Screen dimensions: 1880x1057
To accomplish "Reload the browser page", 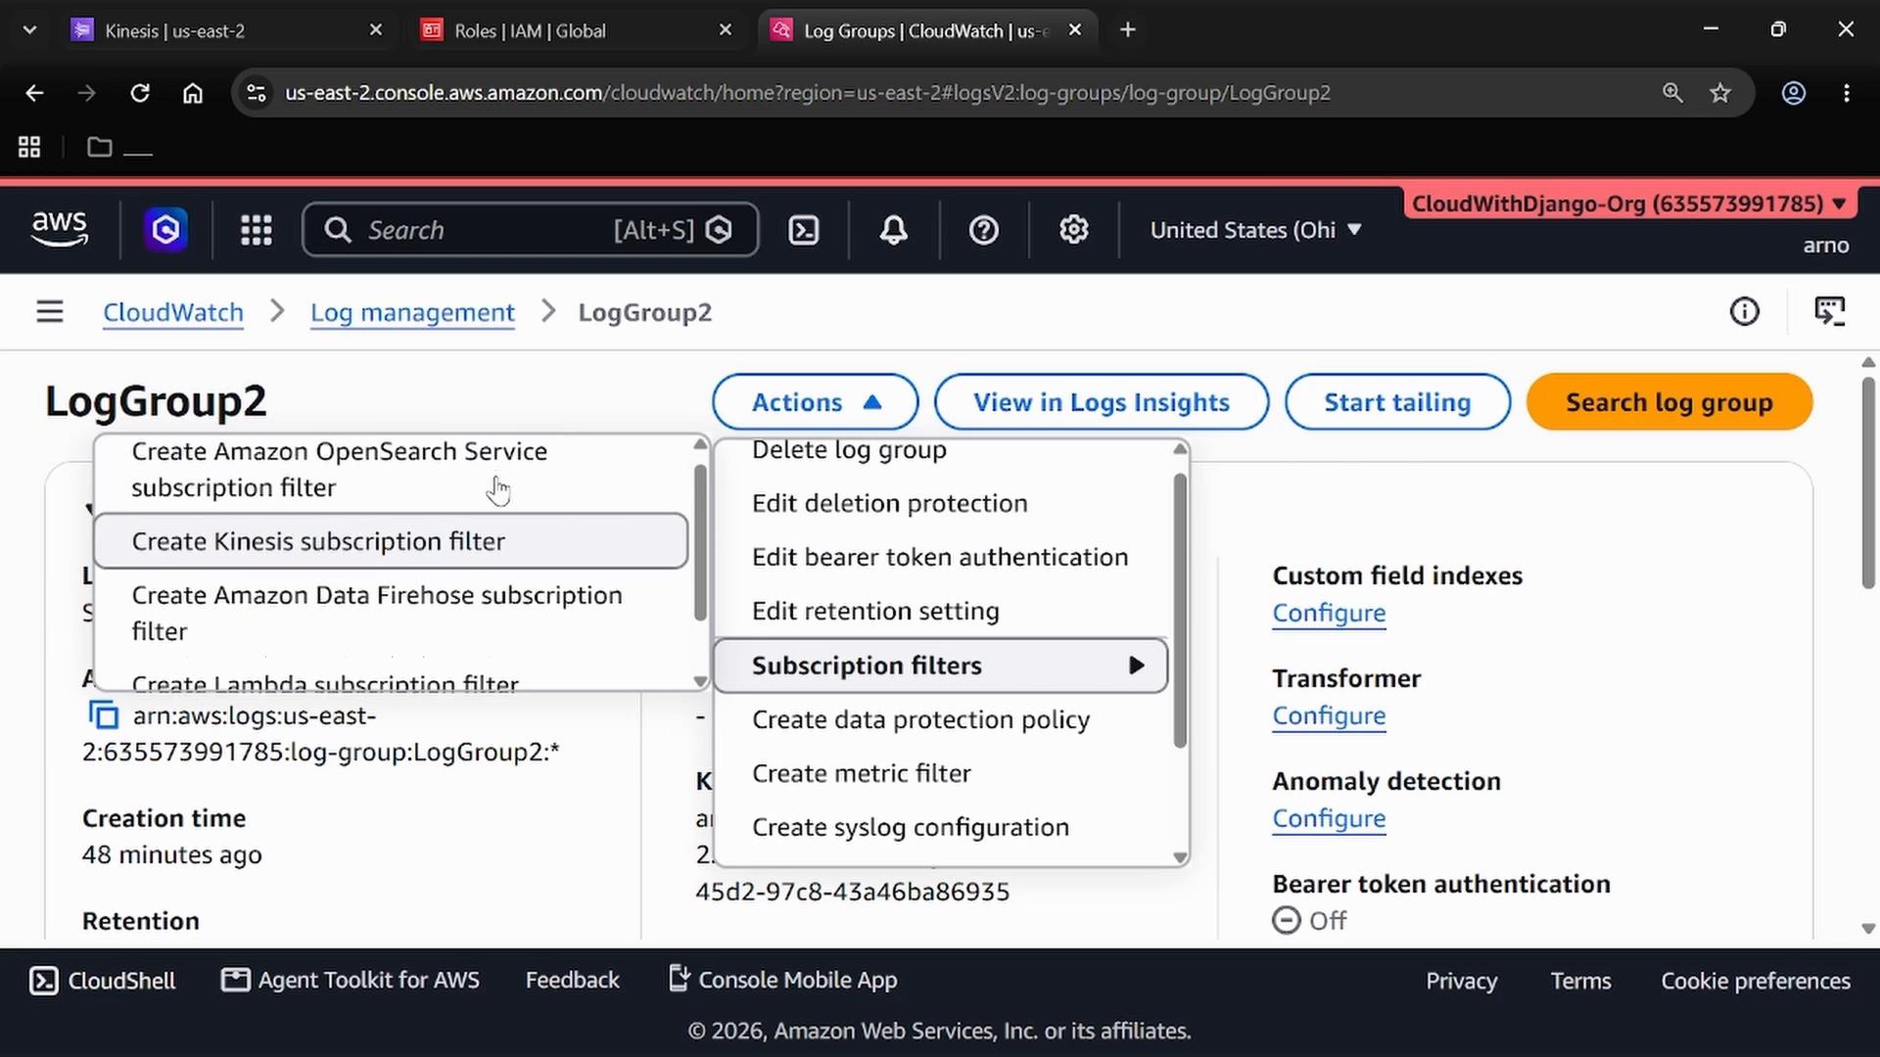I will pyautogui.click(x=140, y=93).
